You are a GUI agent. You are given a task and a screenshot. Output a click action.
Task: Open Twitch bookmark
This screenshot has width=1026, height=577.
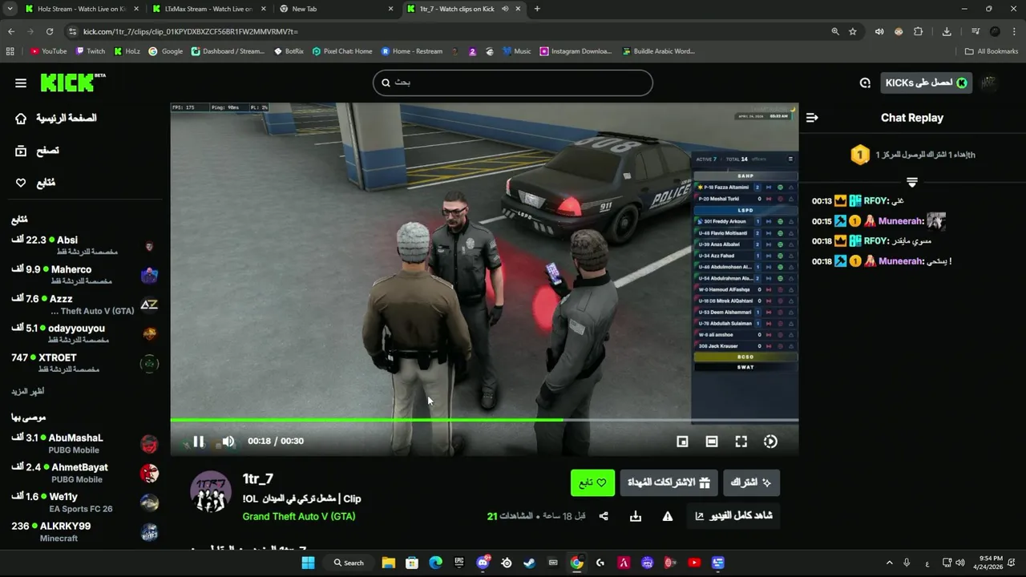click(x=91, y=51)
